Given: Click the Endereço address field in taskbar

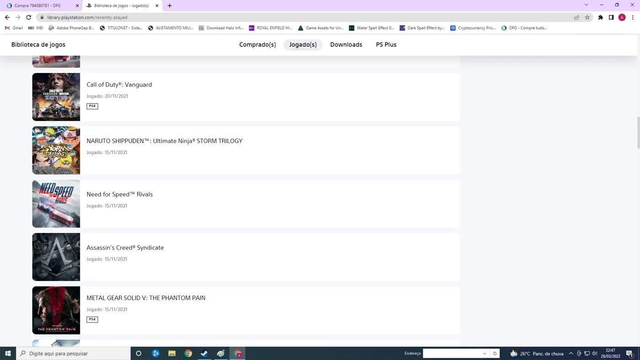Looking at the screenshot, I should pyautogui.click(x=452, y=354).
